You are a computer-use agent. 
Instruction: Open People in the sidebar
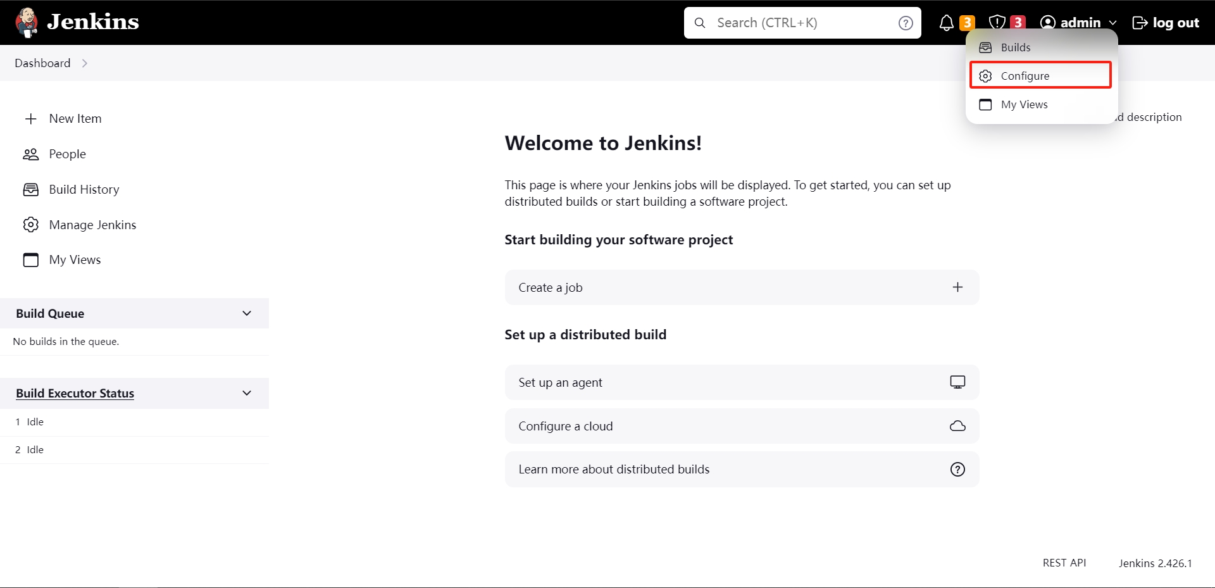67,154
